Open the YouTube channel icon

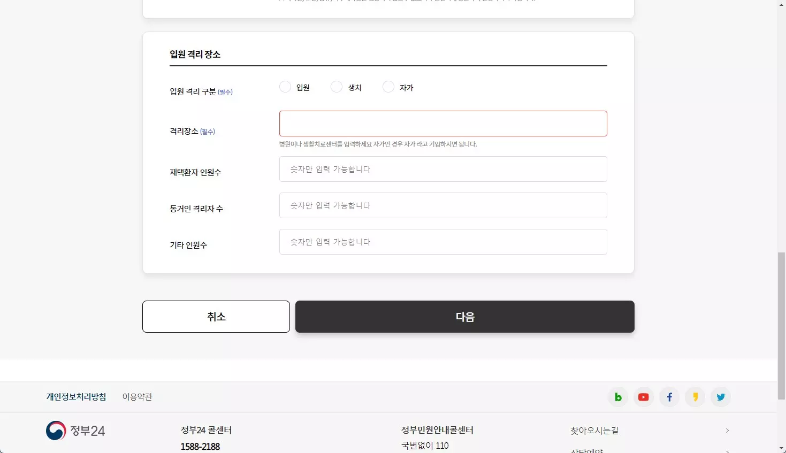pyautogui.click(x=643, y=397)
